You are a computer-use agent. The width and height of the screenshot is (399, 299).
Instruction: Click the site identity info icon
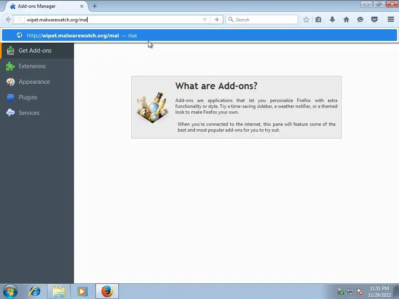pyautogui.click(x=19, y=19)
